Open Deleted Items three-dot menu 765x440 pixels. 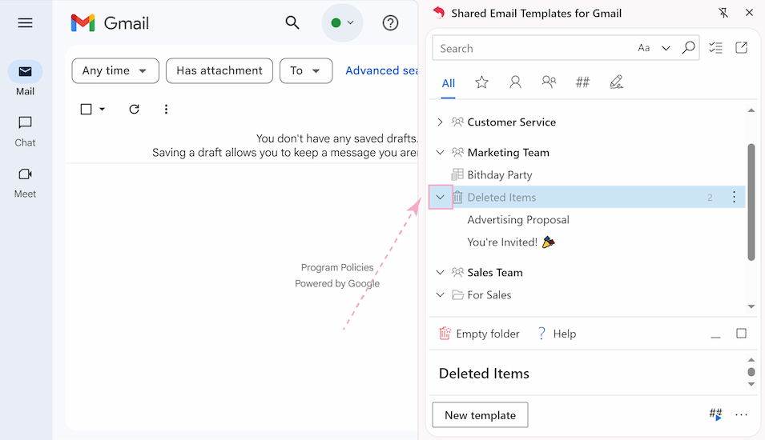pos(734,197)
